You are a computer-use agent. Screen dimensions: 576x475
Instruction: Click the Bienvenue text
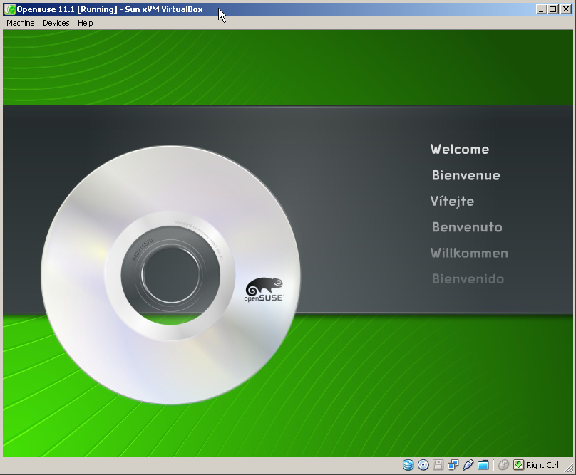466,175
